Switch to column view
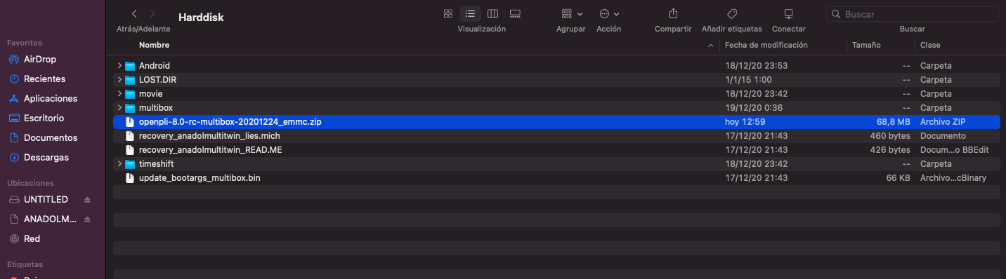The width and height of the screenshot is (1006, 279). [x=492, y=14]
